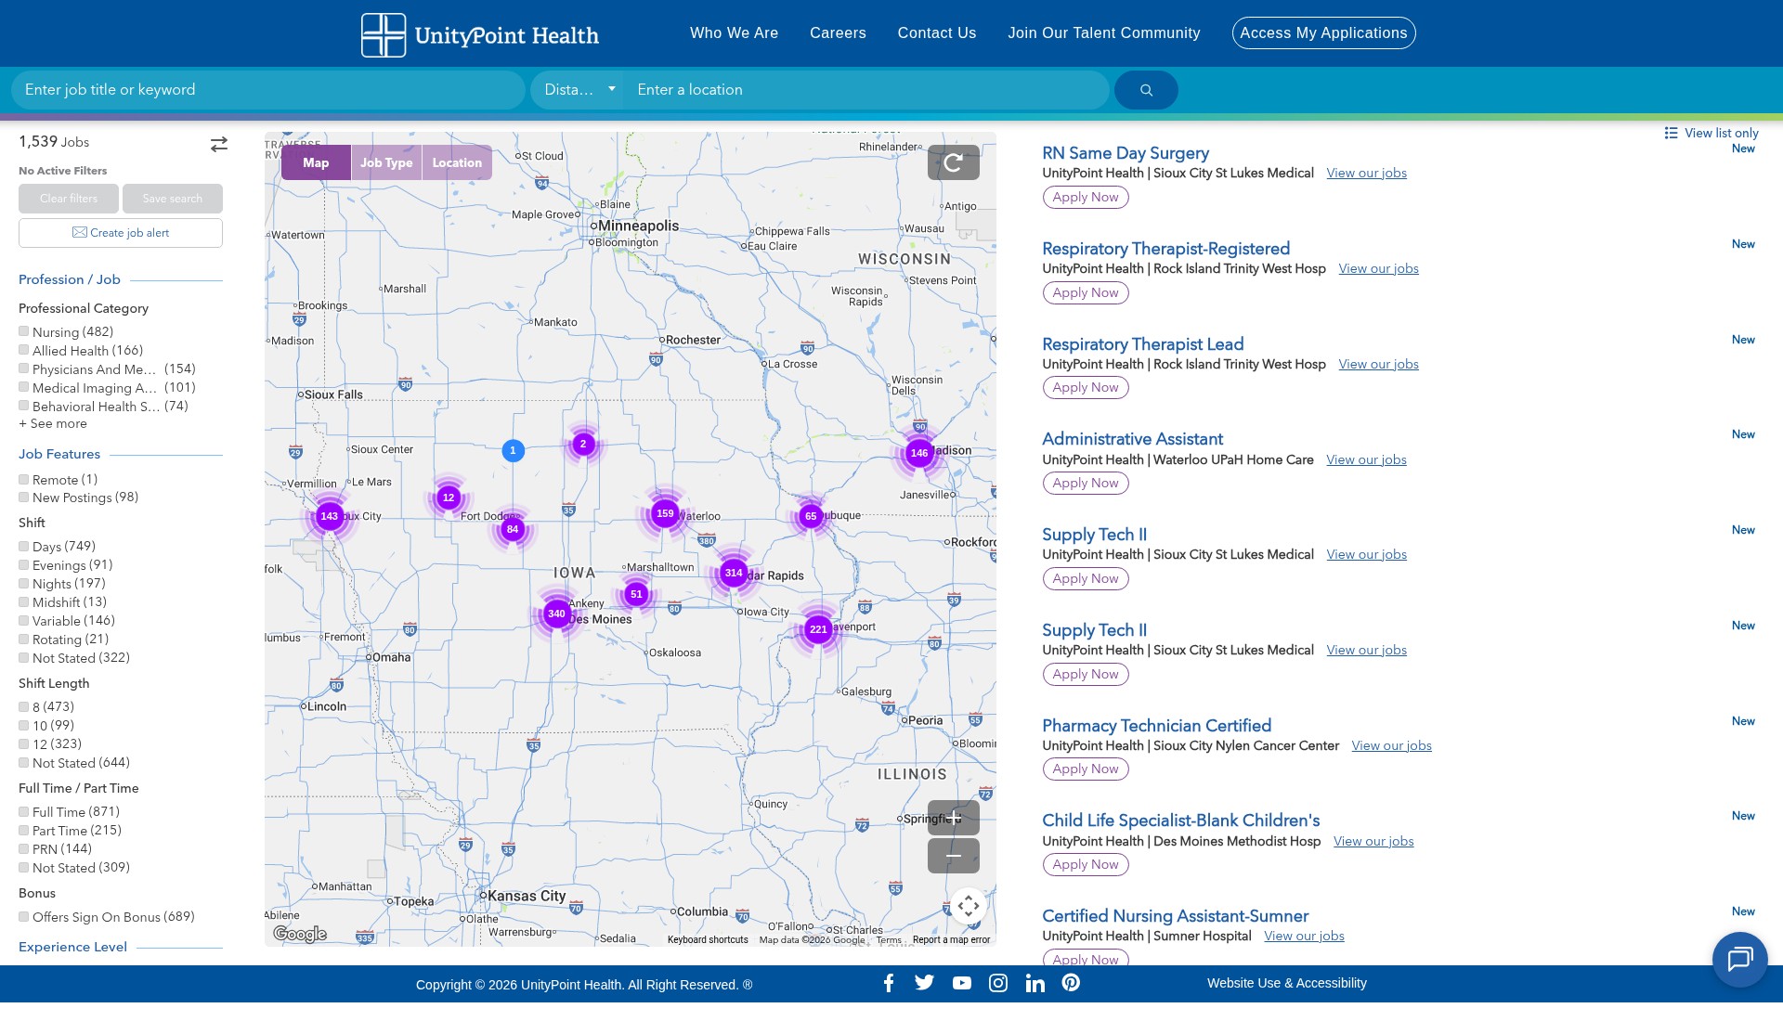The width and height of the screenshot is (1783, 1021).
Task: Zoom in on the map
Action: coord(953,818)
